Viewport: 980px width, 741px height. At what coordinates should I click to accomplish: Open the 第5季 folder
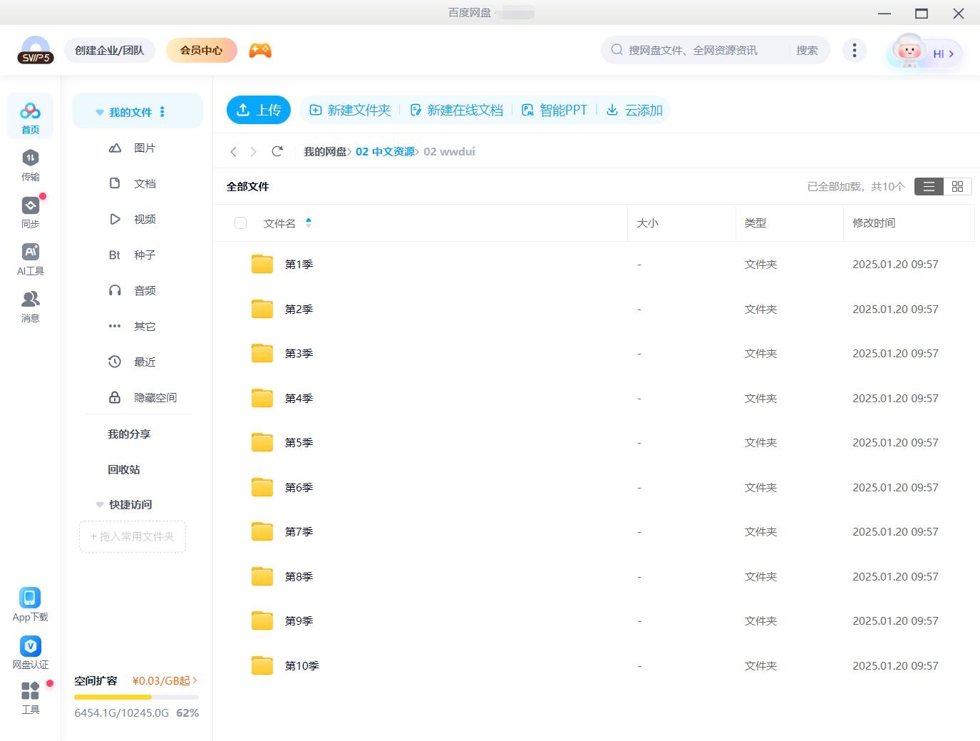tap(299, 442)
